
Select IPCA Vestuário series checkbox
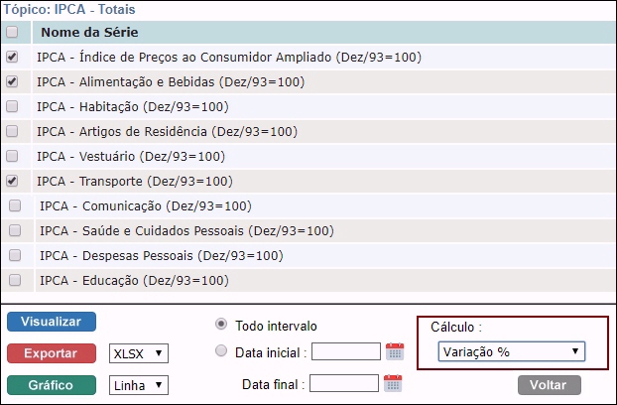tap(12, 156)
